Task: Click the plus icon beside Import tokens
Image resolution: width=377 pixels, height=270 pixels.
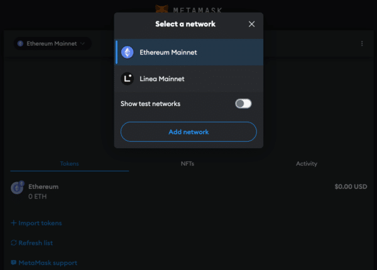Action: 14,223
